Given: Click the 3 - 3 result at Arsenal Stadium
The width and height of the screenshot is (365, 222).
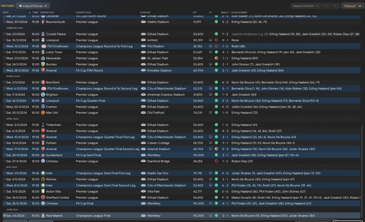Looking at the screenshot, I should (x=225, y=149).
